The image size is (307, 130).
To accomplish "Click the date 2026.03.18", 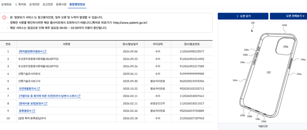I will (x=130, y=118).
